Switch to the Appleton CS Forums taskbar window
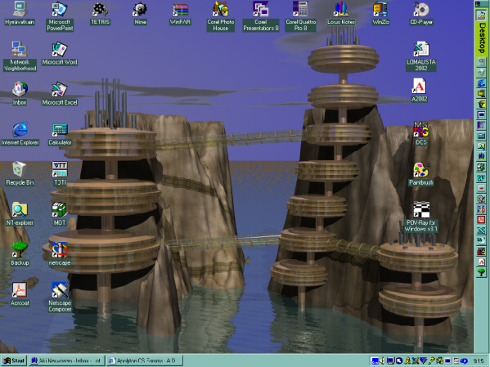The width and height of the screenshot is (490, 367). tap(144, 360)
